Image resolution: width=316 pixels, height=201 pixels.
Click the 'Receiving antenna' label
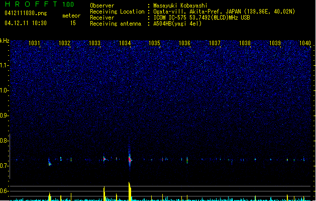[116, 24]
